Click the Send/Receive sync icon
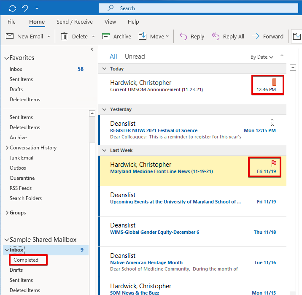 click(13, 8)
